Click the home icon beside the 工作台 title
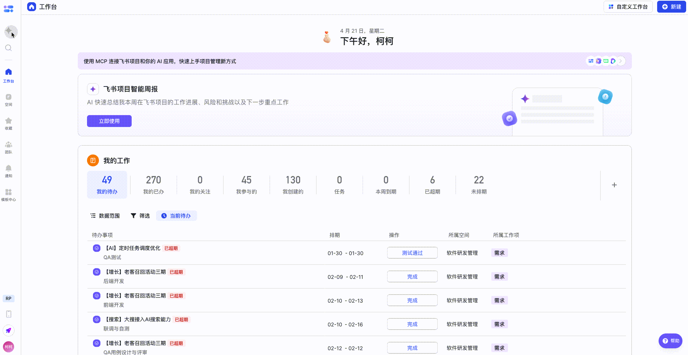 32,7
